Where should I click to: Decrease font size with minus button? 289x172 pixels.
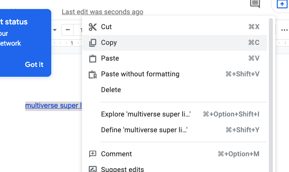coord(68,30)
